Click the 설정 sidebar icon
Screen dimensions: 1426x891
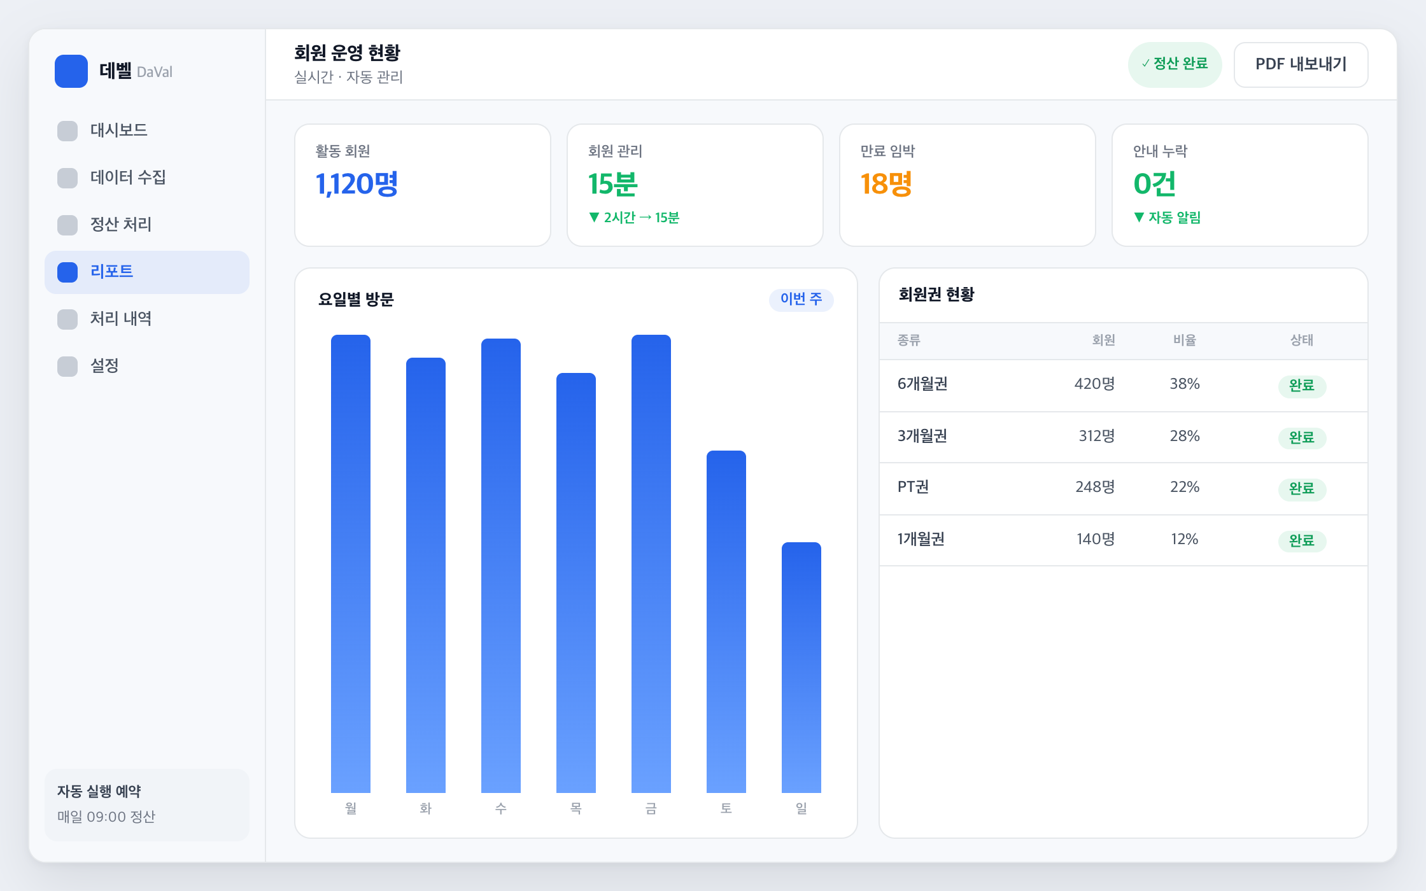pos(67,366)
